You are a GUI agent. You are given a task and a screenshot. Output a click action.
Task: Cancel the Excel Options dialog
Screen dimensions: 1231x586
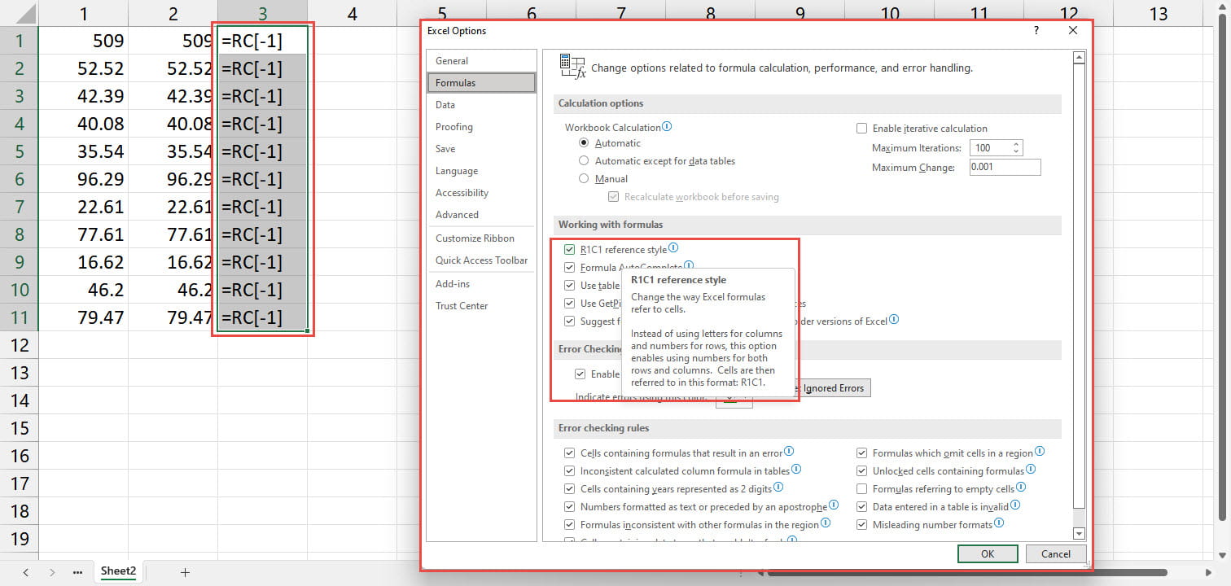coord(1055,554)
